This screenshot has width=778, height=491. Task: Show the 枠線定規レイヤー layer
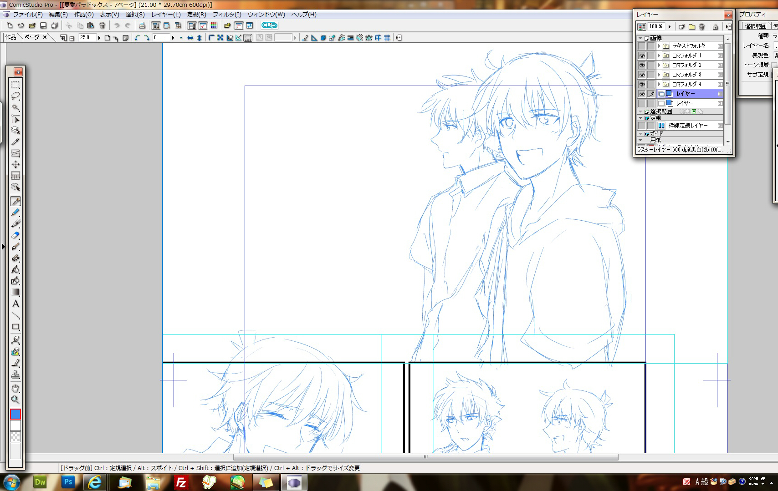[x=642, y=126]
